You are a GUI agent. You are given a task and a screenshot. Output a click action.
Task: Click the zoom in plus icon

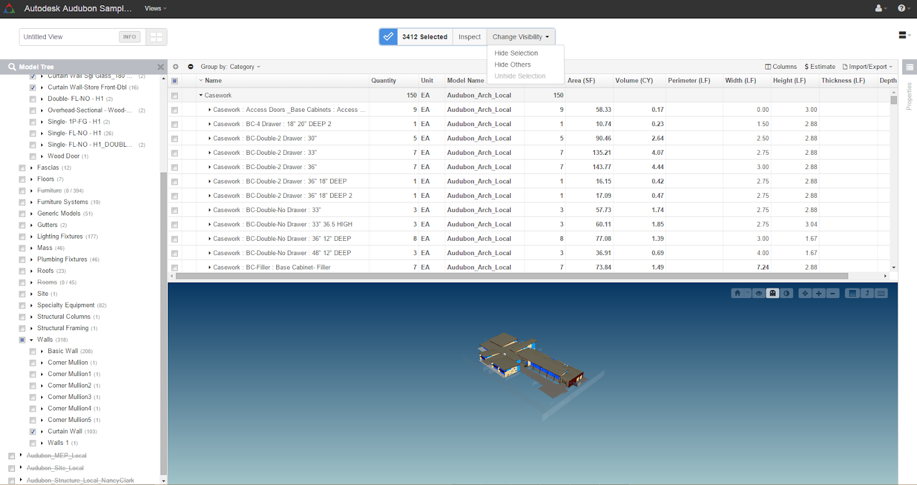coord(819,293)
